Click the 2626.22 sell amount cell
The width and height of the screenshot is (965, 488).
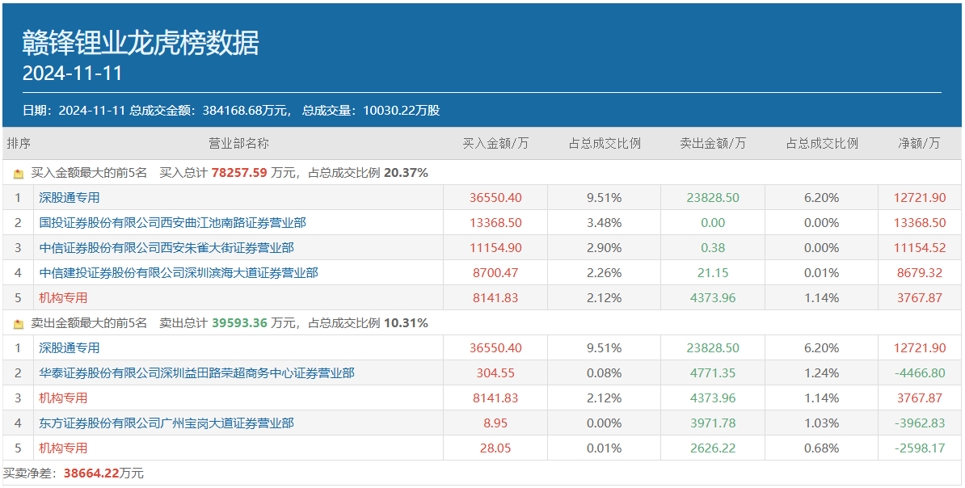coord(713,448)
